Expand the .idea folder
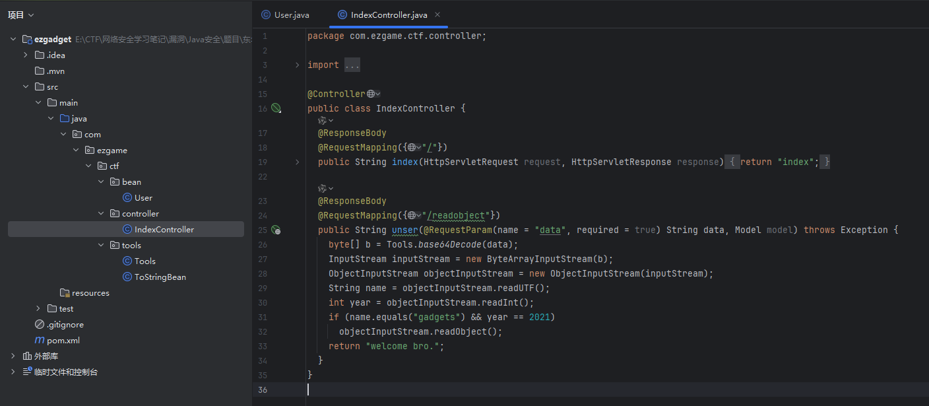This screenshot has height=406, width=929. (26, 55)
